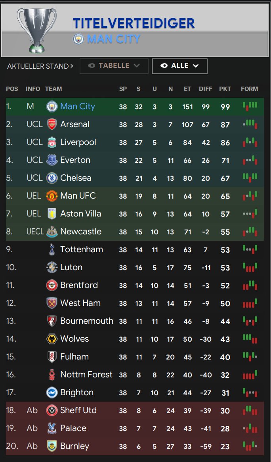The width and height of the screenshot is (271, 462).
Task: Sort by the TEAM column header
Action: 53,89
